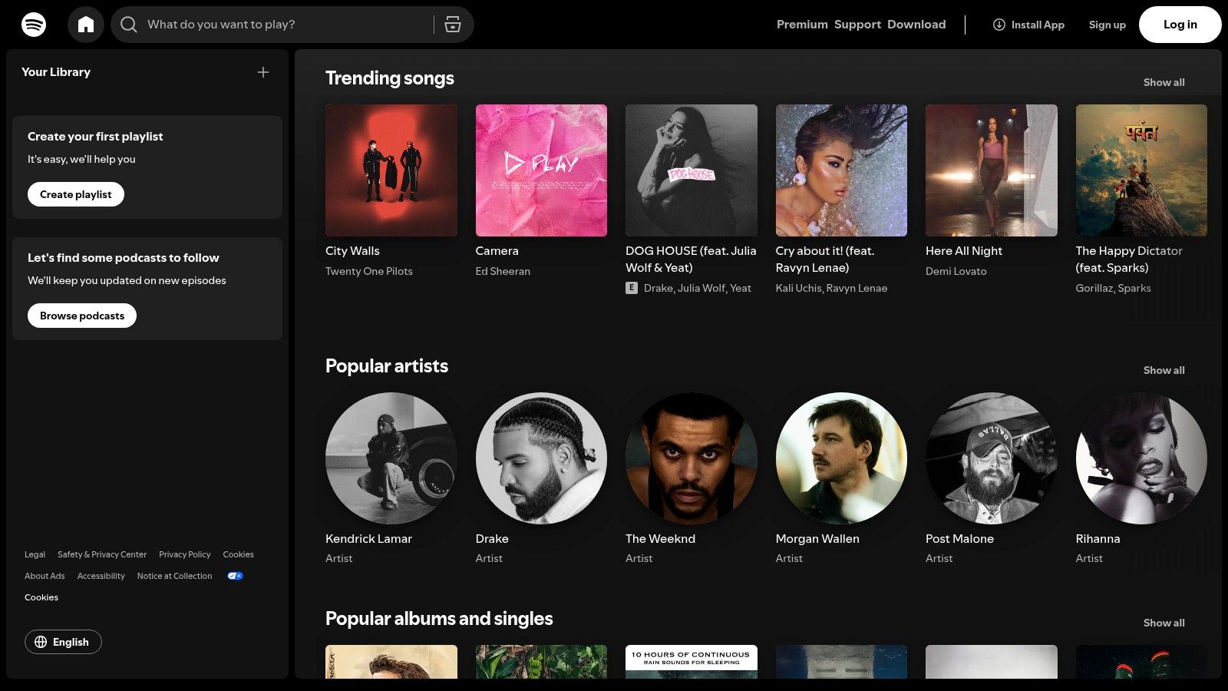Image resolution: width=1228 pixels, height=691 pixels.
Task: Click the search magnifier icon
Action: tap(129, 25)
